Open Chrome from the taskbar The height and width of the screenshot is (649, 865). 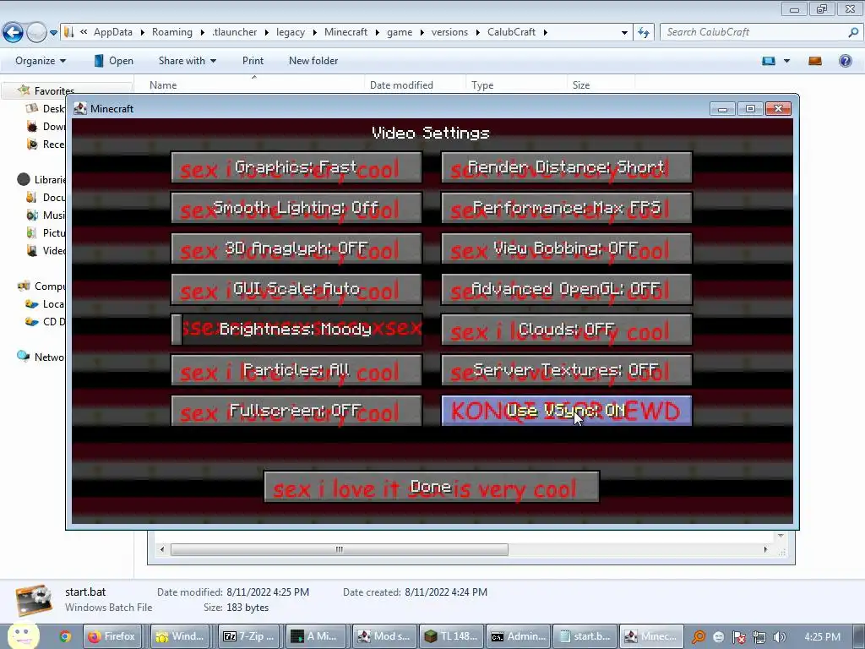pos(65,636)
